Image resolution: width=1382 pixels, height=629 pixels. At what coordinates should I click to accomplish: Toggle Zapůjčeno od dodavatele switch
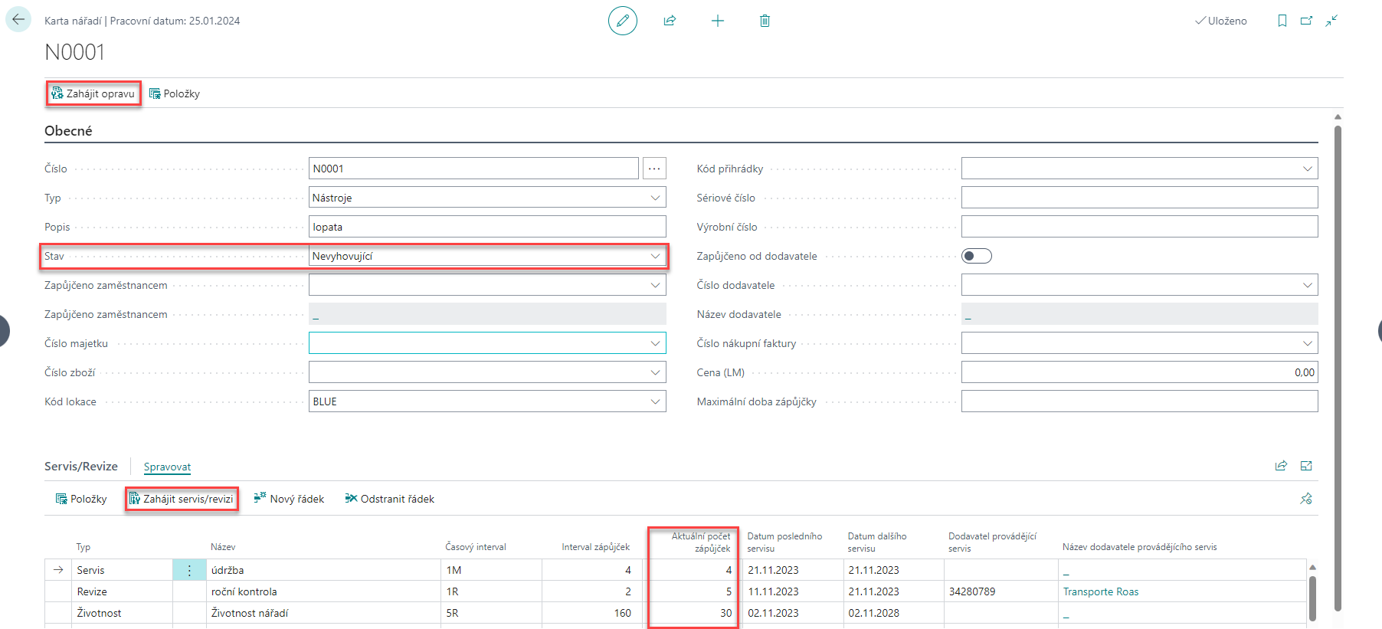[x=976, y=256]
